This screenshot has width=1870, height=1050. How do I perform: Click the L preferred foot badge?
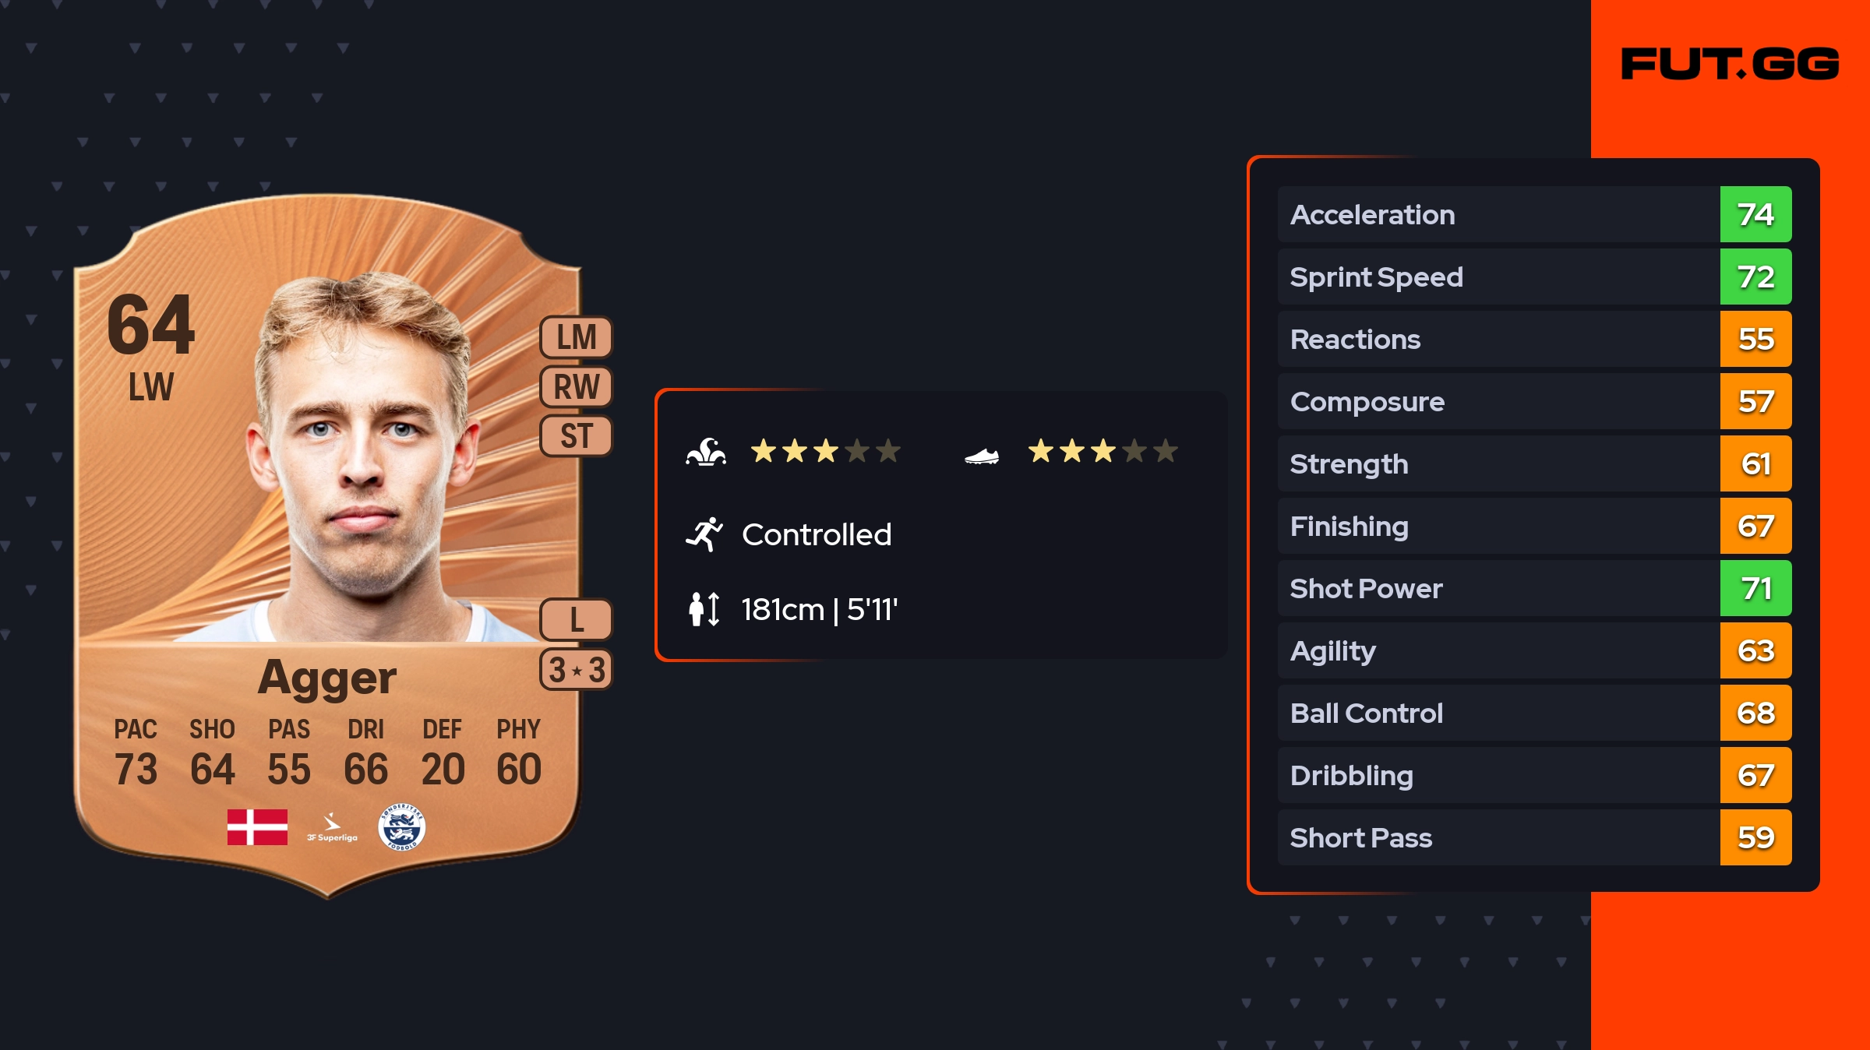[577, 620]
